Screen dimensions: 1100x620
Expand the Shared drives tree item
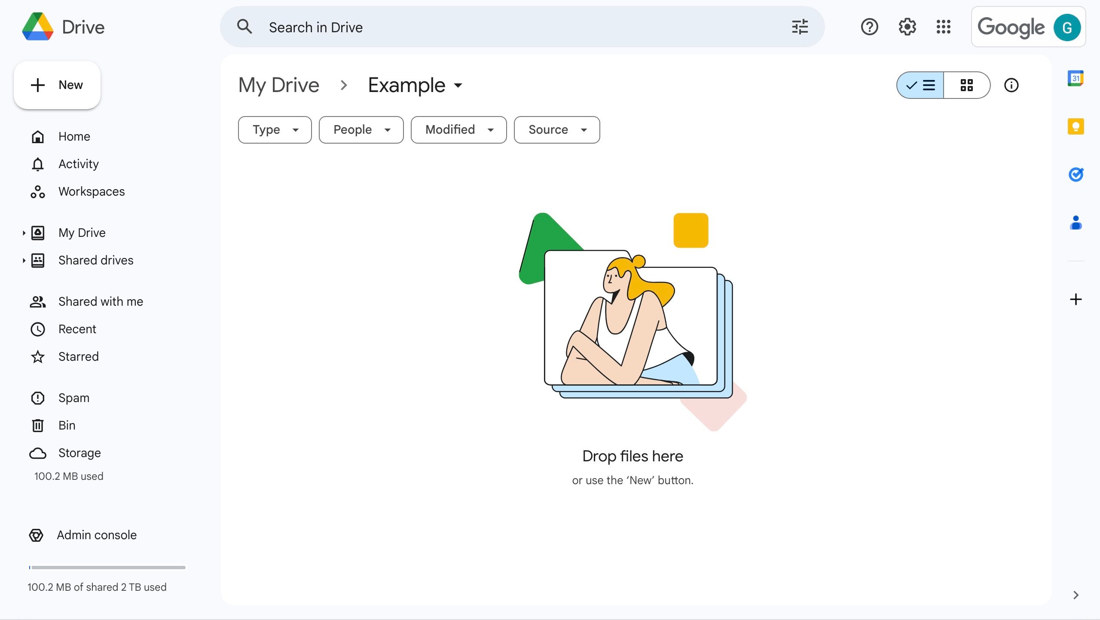pyautogui.click(x=24, y=260)
